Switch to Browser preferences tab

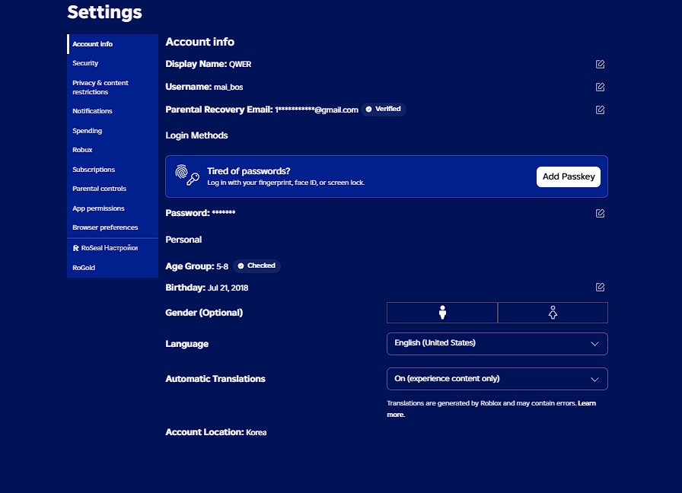coord(113,227)
